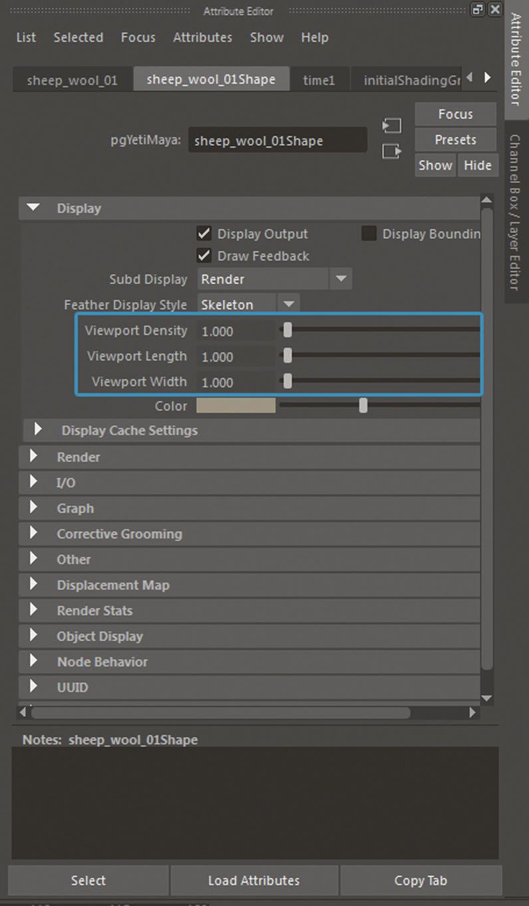The image size is (529, 906).
Task: Click the Presets button
Action: (x=455, y=140)
